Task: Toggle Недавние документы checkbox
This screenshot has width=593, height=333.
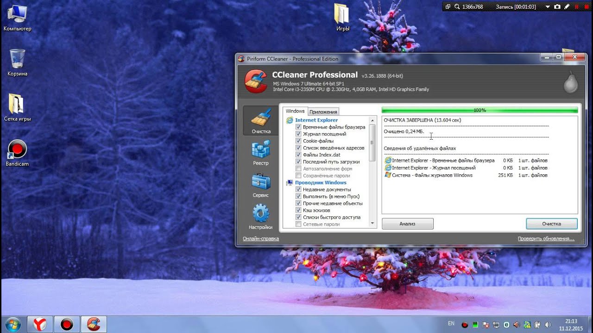Action: point(299,190)
